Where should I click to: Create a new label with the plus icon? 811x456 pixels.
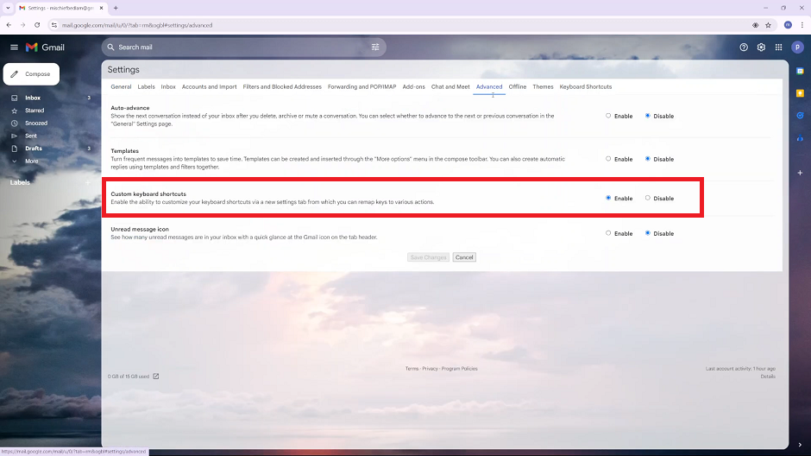tap(88, 182)
